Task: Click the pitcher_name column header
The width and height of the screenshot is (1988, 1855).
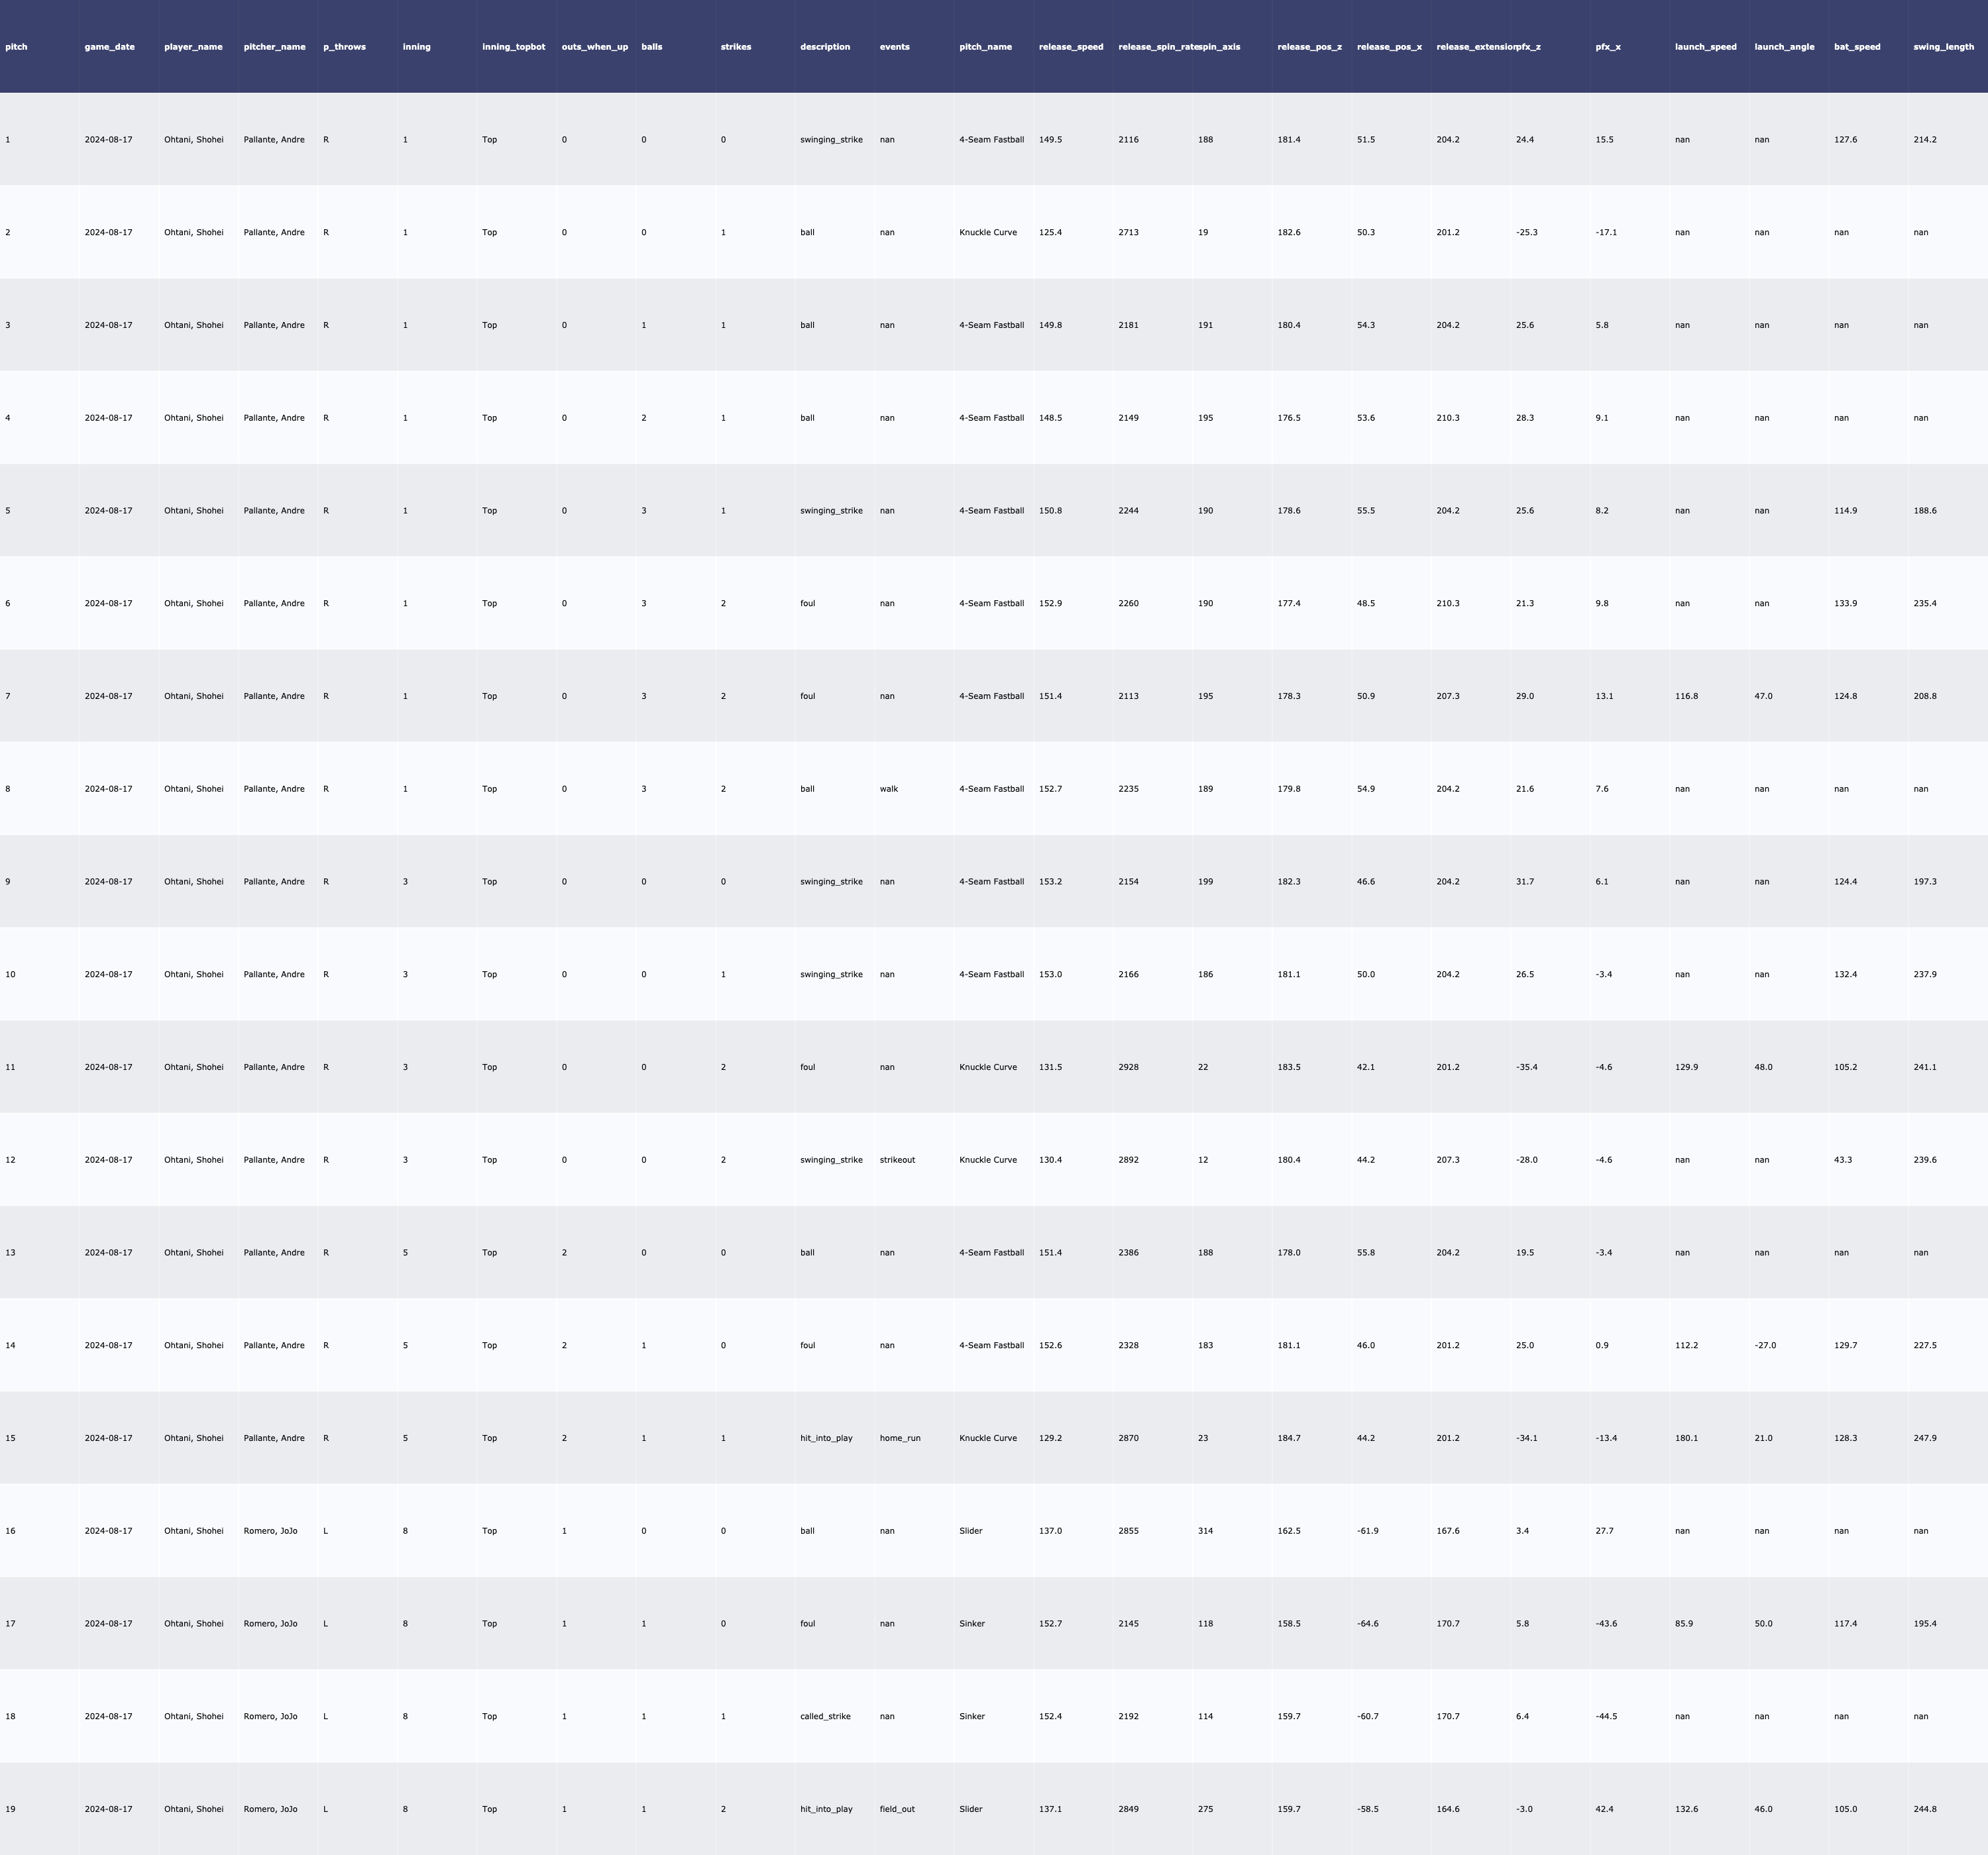Action: coord(274,47)
